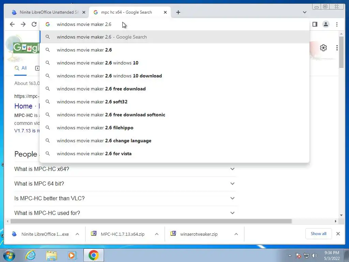Screen dimensions: 349x262
Task: Open the volume speaker tray icon
Action: (x=315, y=256)
